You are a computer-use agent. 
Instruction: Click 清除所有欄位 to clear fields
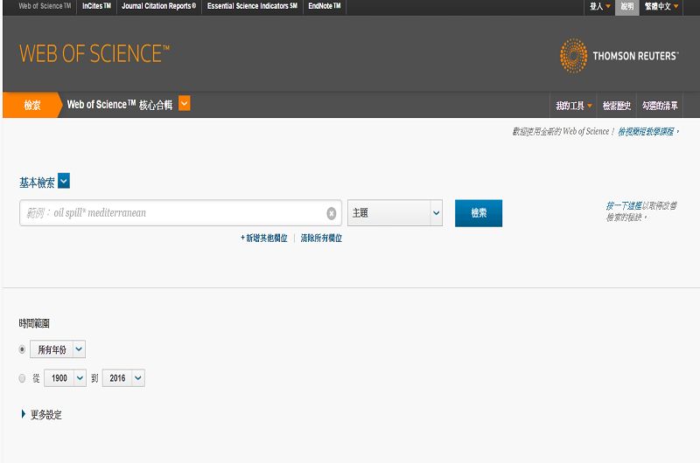pyautogui.click(x=321, y=238)
